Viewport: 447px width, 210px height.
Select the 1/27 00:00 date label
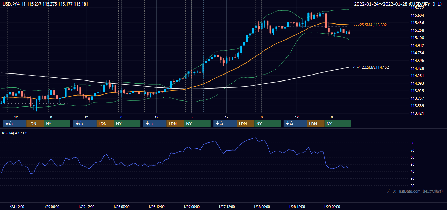pos(192,206)
